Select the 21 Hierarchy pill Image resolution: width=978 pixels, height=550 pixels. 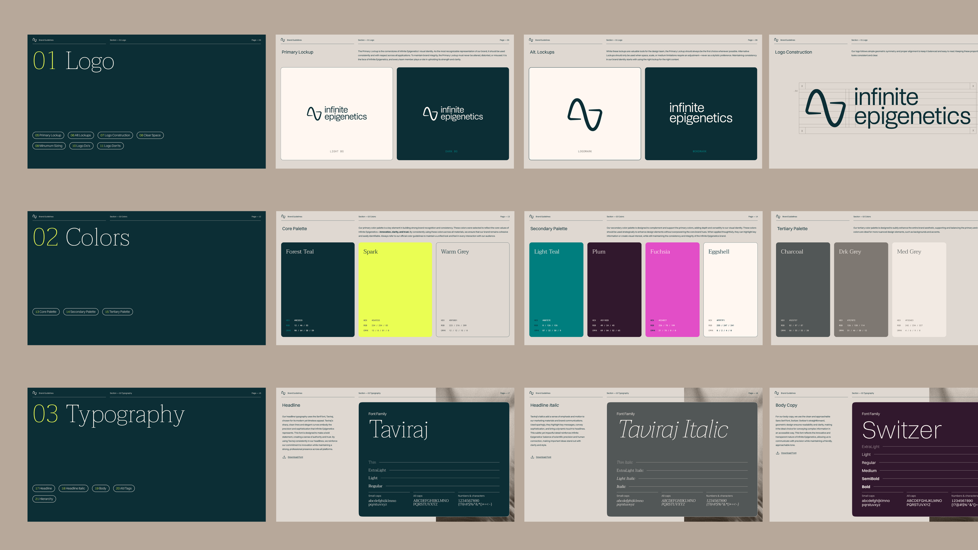tap(44, 499)
